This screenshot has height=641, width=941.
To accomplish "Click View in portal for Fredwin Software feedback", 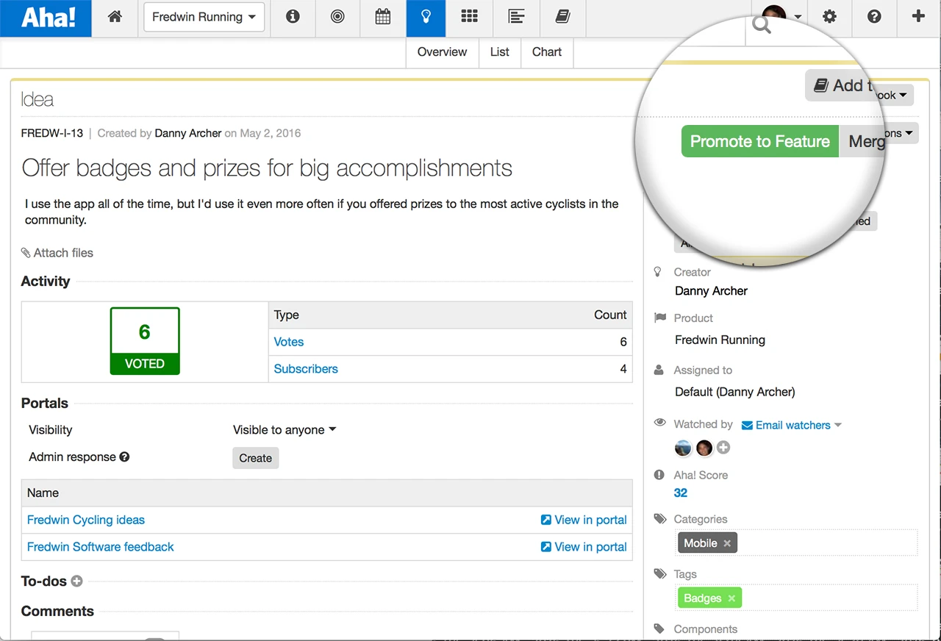I will pos(584,547).
